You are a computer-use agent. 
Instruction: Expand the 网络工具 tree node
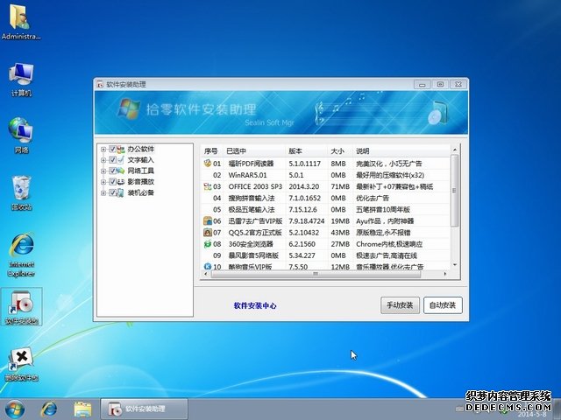coord(103,171)
